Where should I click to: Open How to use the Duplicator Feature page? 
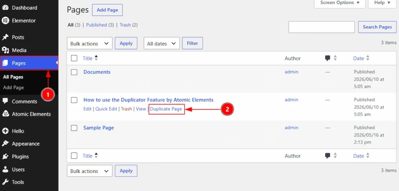148,100
